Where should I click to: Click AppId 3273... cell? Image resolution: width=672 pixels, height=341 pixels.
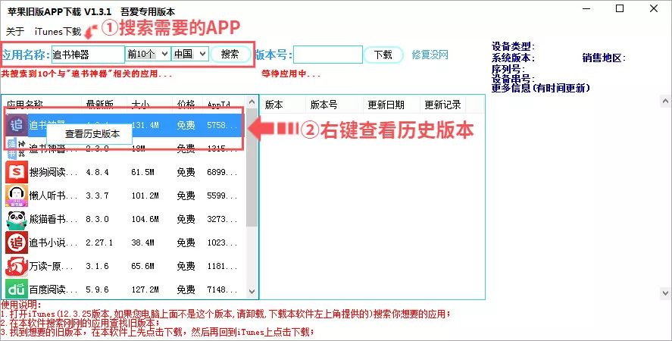pyautogui.click(x=222, y=219)
